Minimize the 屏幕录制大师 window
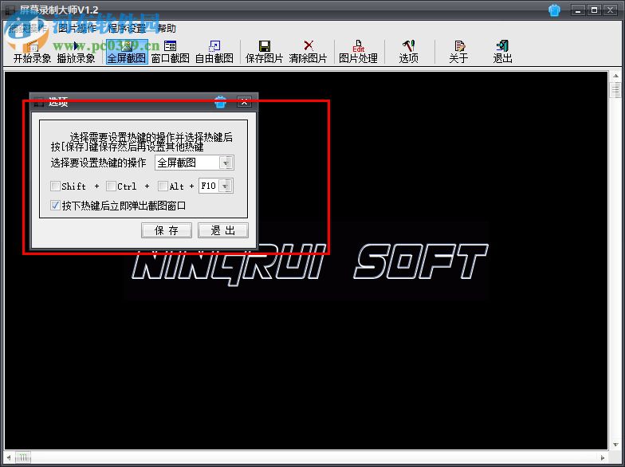 point(578,10)
